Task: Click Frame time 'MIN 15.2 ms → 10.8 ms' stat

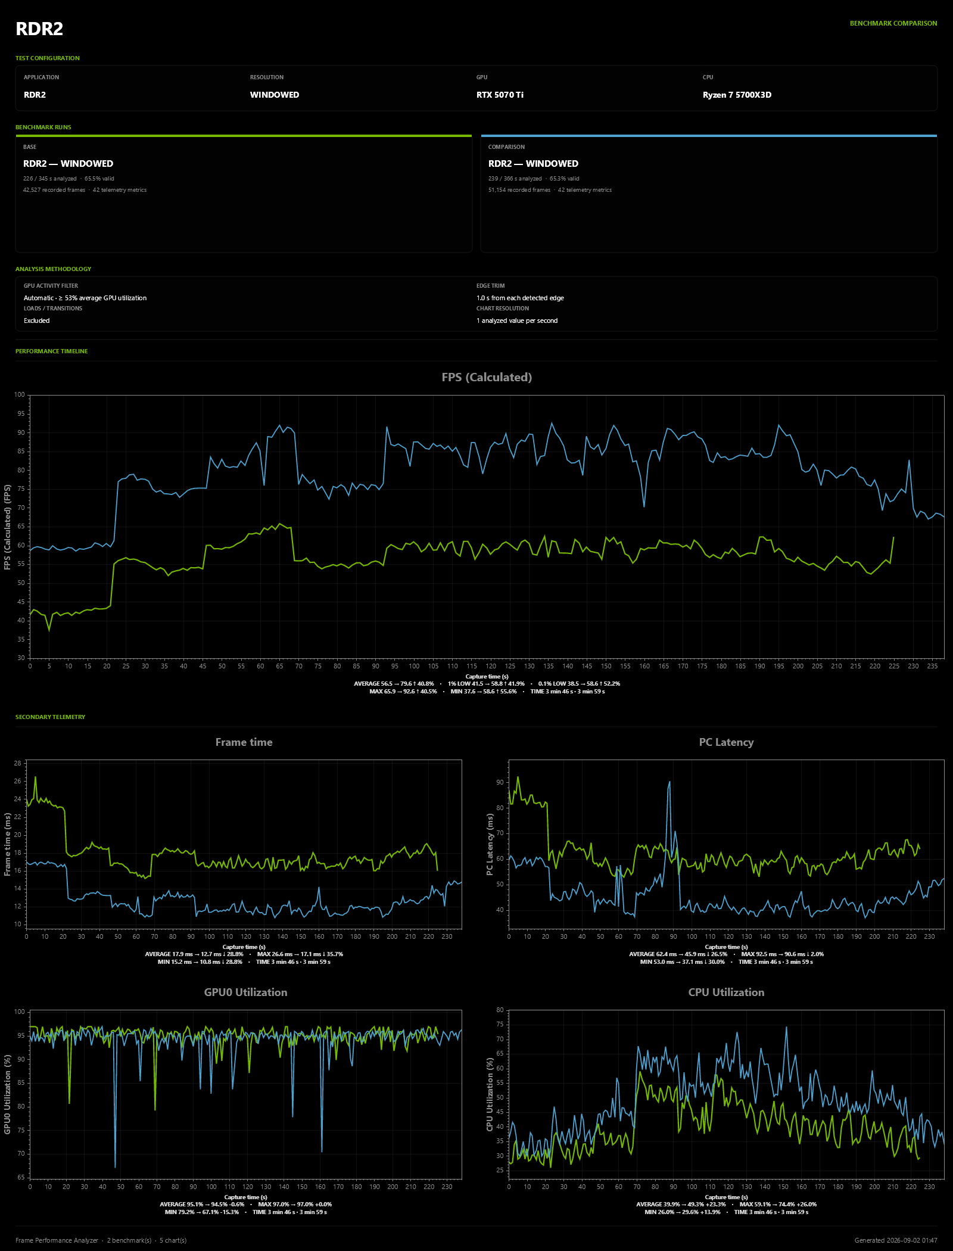Action: tap(200, 962)
